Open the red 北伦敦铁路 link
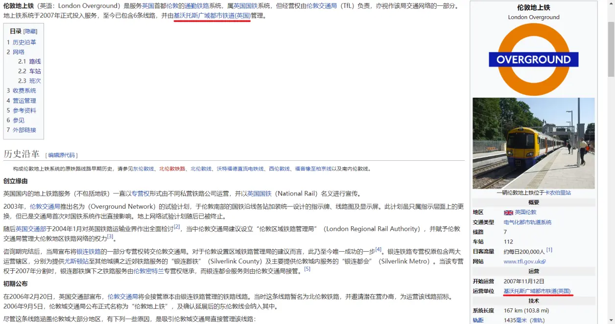 coord(172,169)
